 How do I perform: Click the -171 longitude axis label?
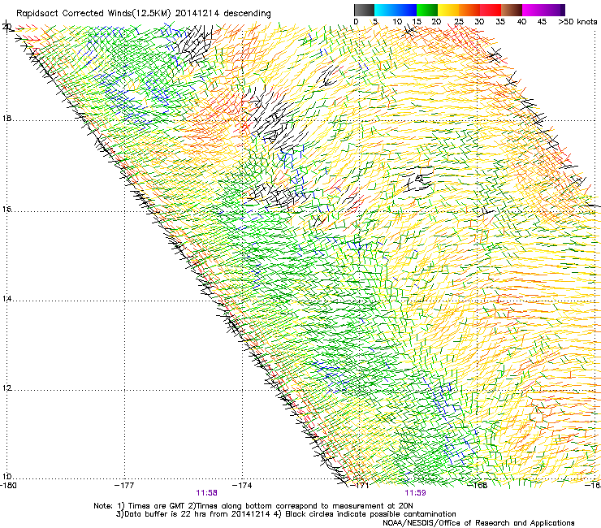click(360, 486)
